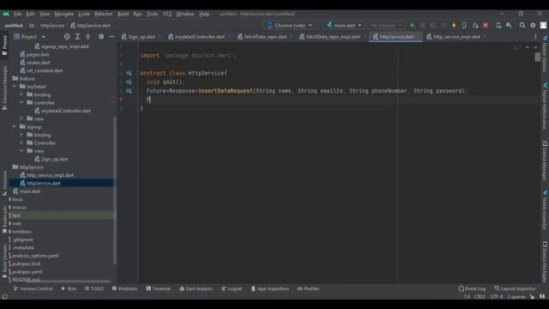The width and height of the screenshot is (549, 309).
Task: Click the HttpService breadcrumb in navigation bar
Action: point(52,25)
